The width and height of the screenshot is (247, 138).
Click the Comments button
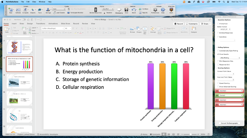click(x=192, y=24)
